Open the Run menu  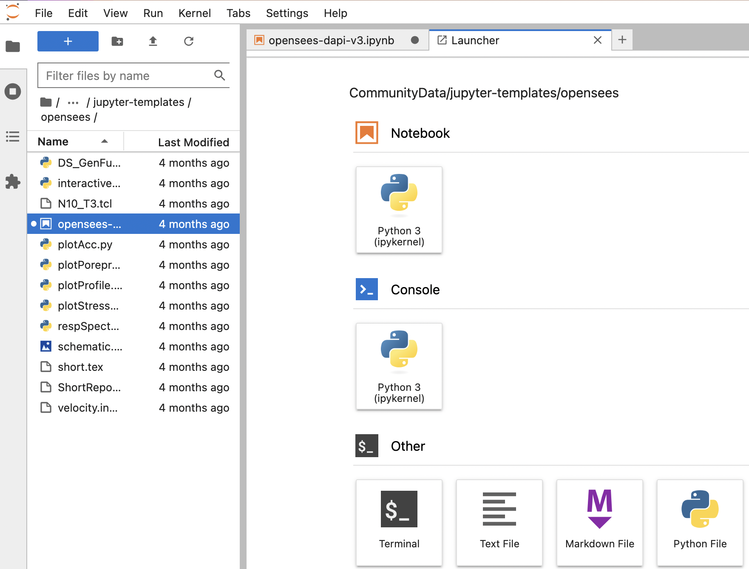point(153,13)
